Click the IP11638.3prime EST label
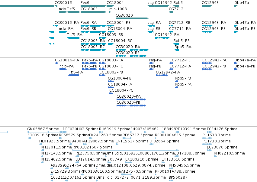 (216, 135)
